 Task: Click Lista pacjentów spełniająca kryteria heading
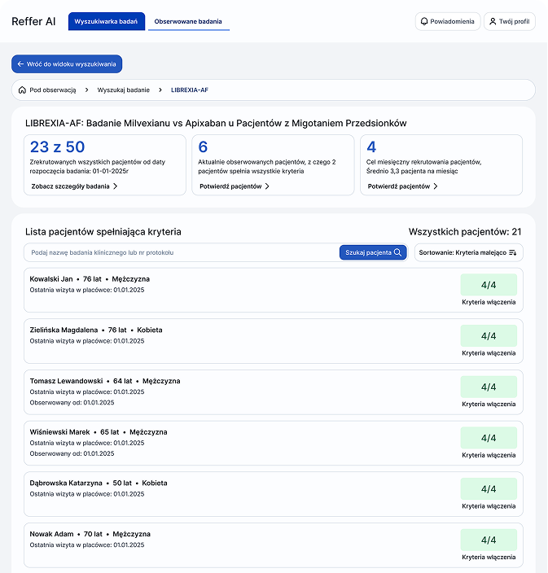pyautogui.click(x=103, y=232)
